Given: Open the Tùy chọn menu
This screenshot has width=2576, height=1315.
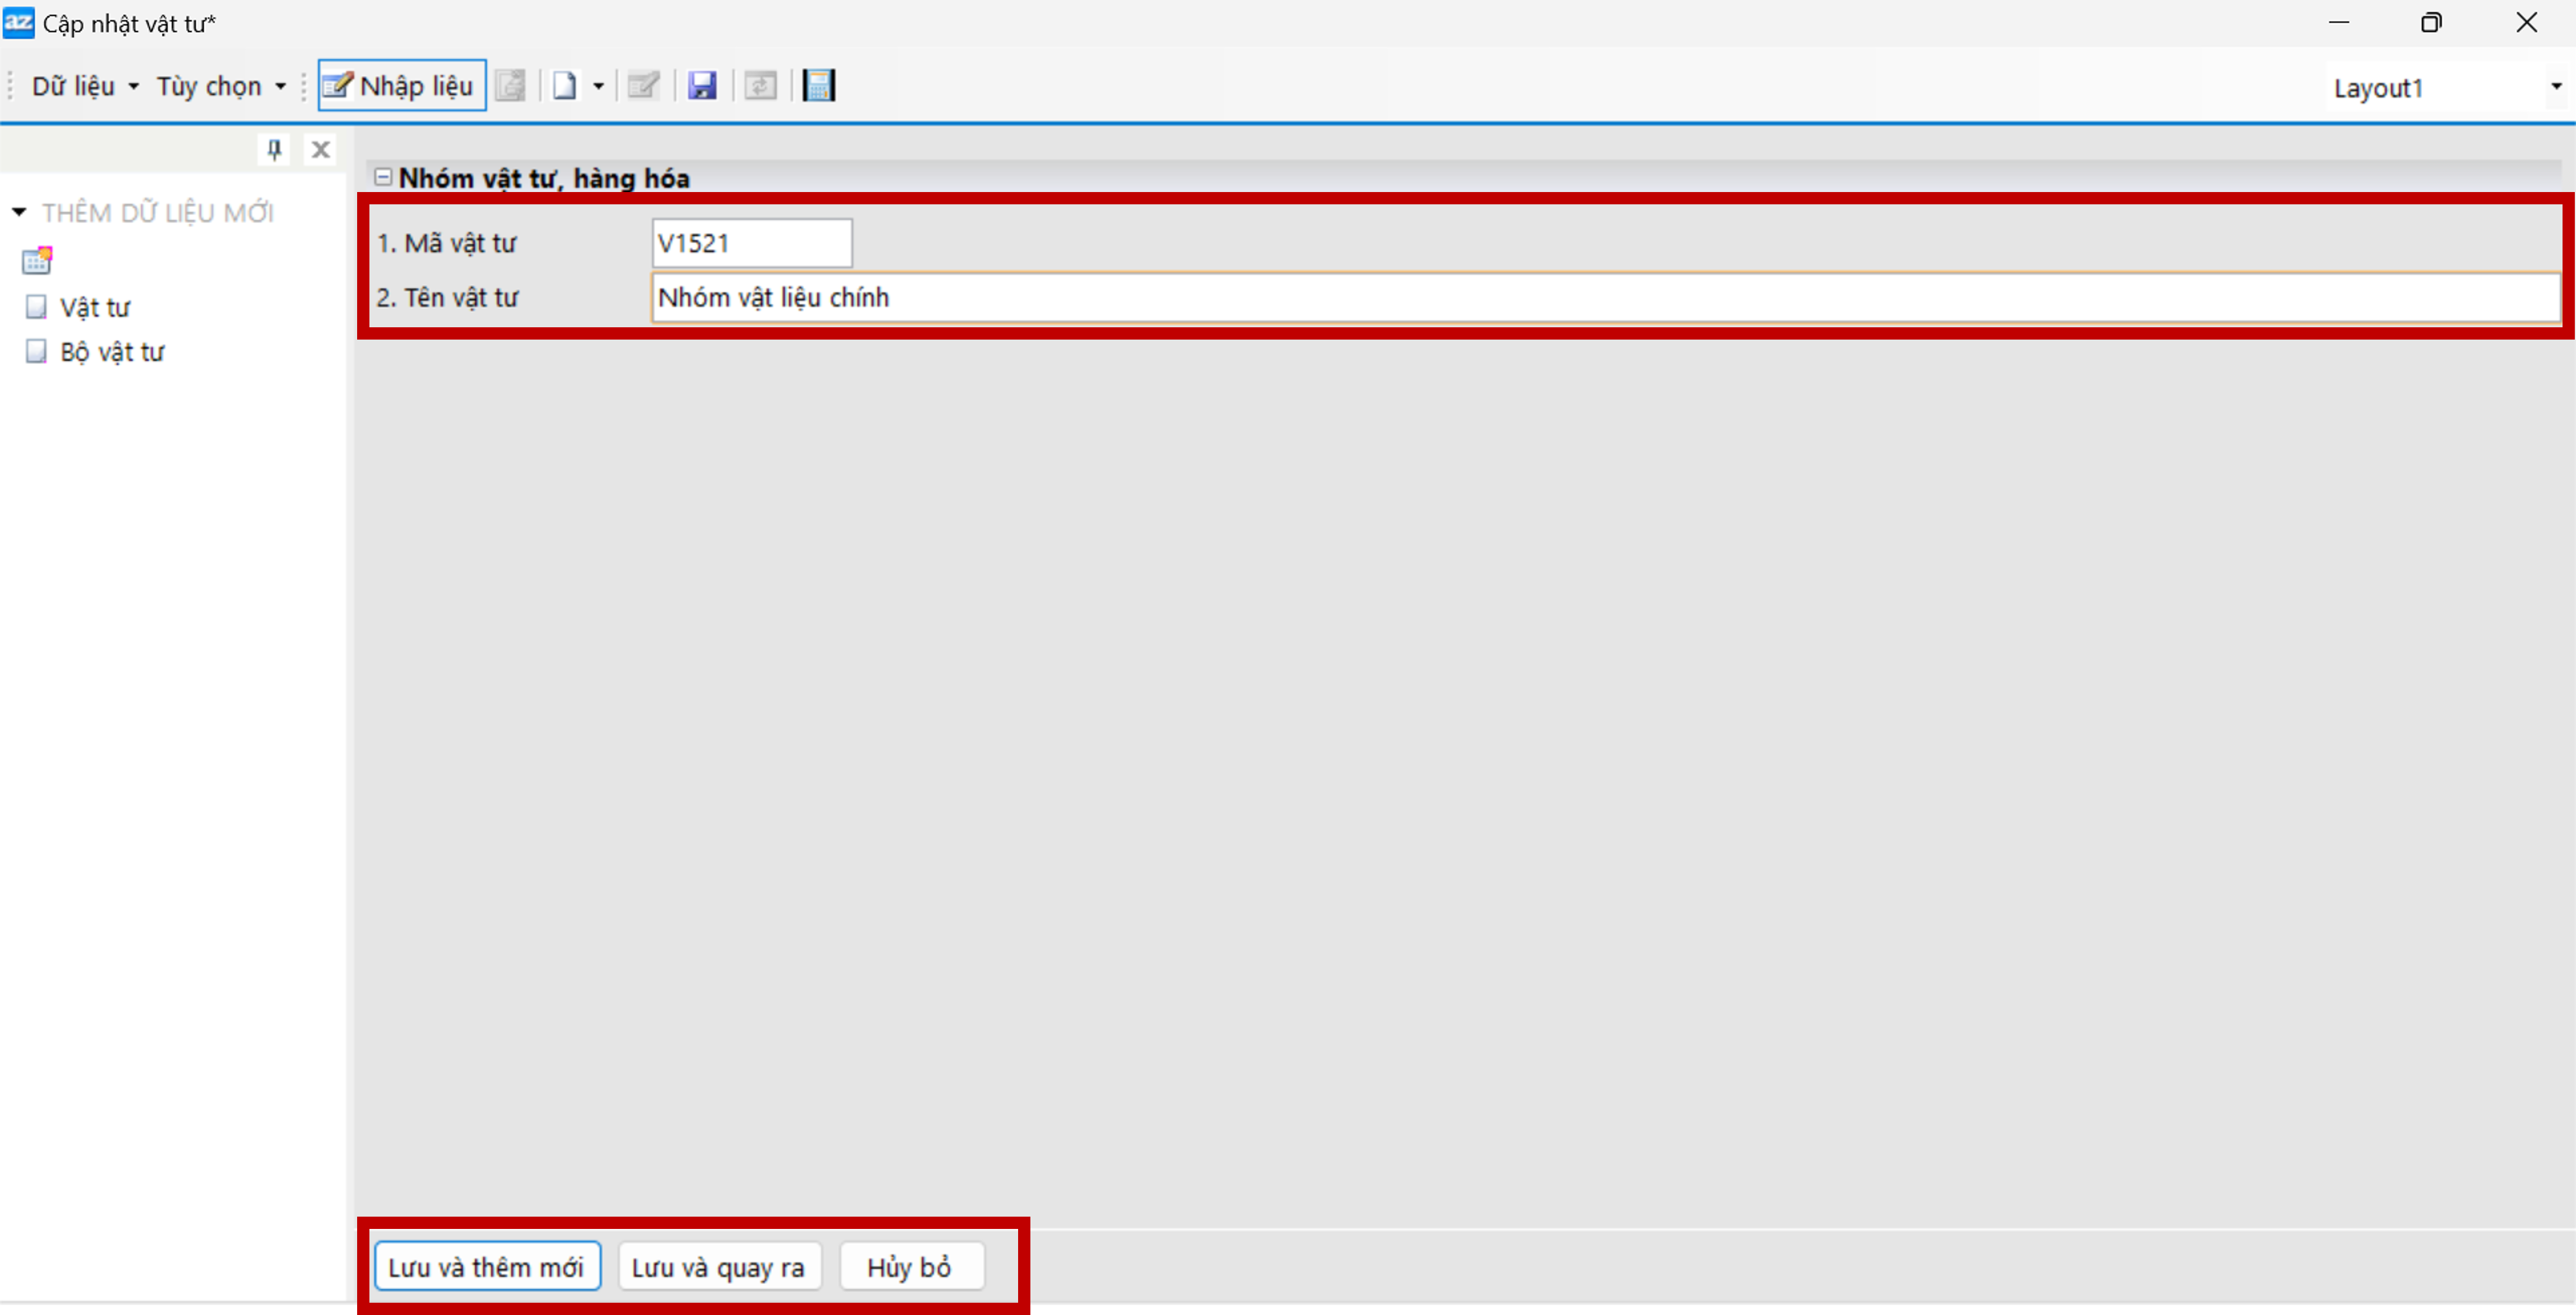Looking at the screenshot, I should tap(220, 86).
